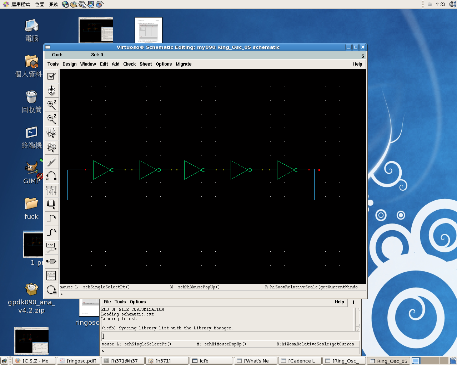Select the Zoom In 2x tool
This screenshot has width=457, height=365.
pos(51,104)
